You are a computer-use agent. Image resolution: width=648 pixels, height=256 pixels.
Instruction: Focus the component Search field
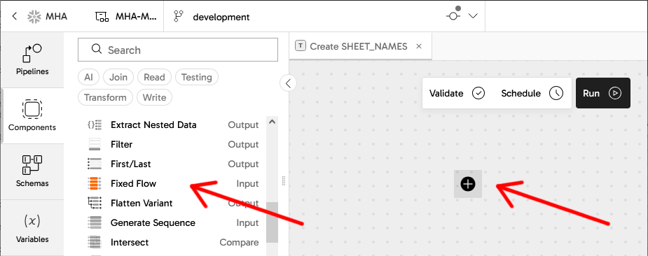click(178, 50)
